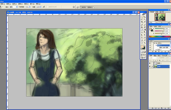Select the Eraser tool in toolbox
Screen dimensions: 171x110
[x=142, y=30]
